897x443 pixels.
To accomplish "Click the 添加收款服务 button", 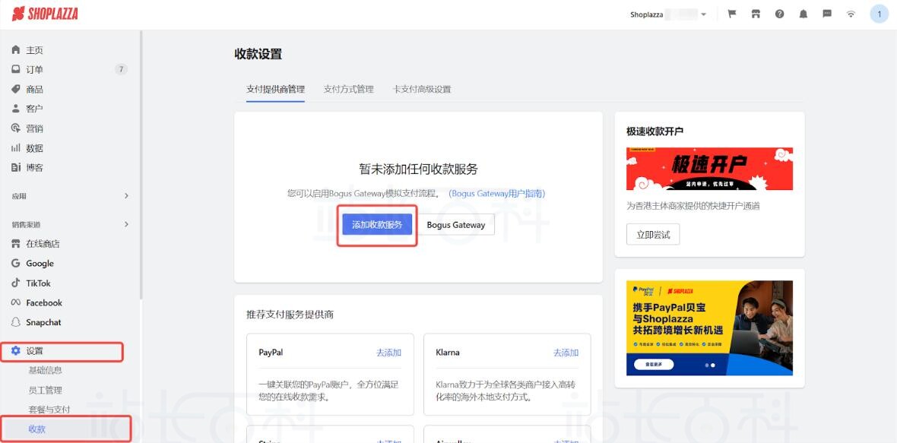I will (x=377, y=225).
